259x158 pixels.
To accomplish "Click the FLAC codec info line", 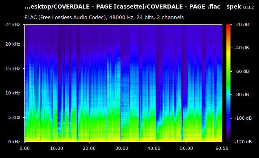I will point(104,18).
